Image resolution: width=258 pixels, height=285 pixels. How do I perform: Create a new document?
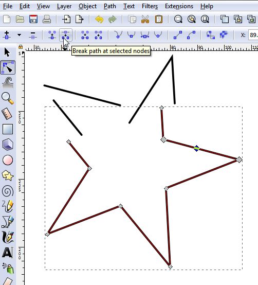[7, 19]
